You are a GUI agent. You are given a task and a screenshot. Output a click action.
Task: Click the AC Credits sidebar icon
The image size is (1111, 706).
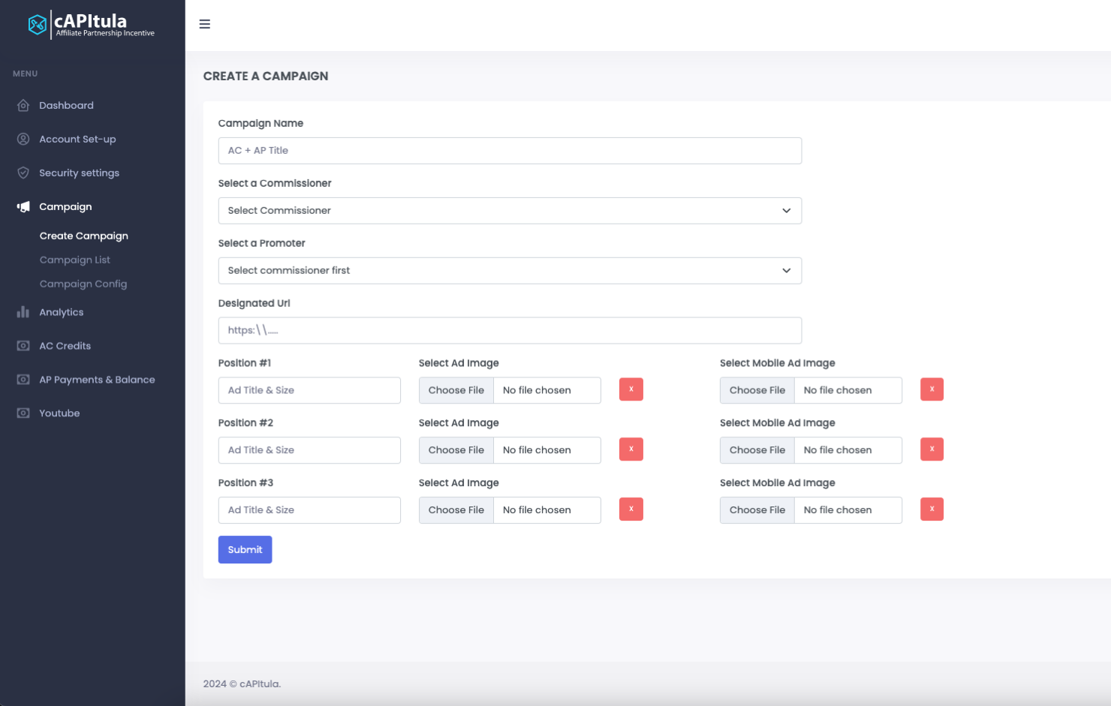point(23,346)
